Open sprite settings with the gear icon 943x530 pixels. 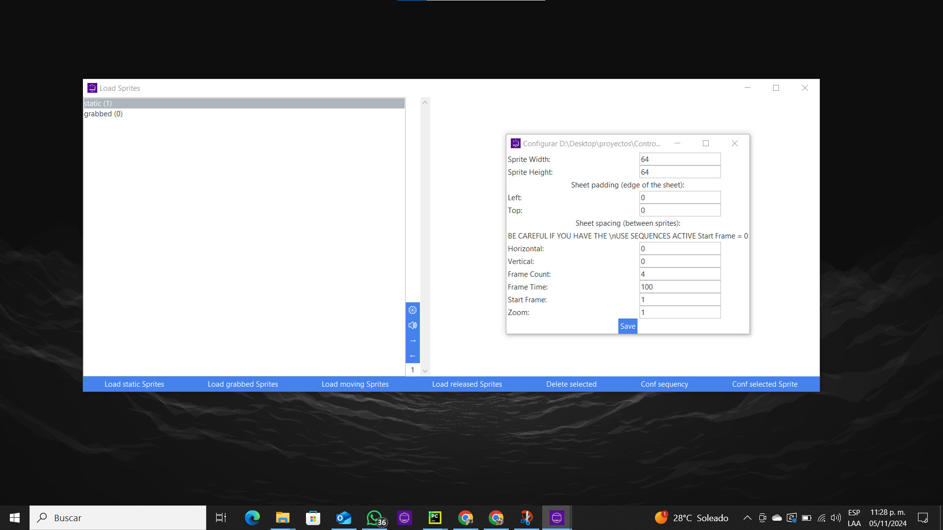(413, 310)
